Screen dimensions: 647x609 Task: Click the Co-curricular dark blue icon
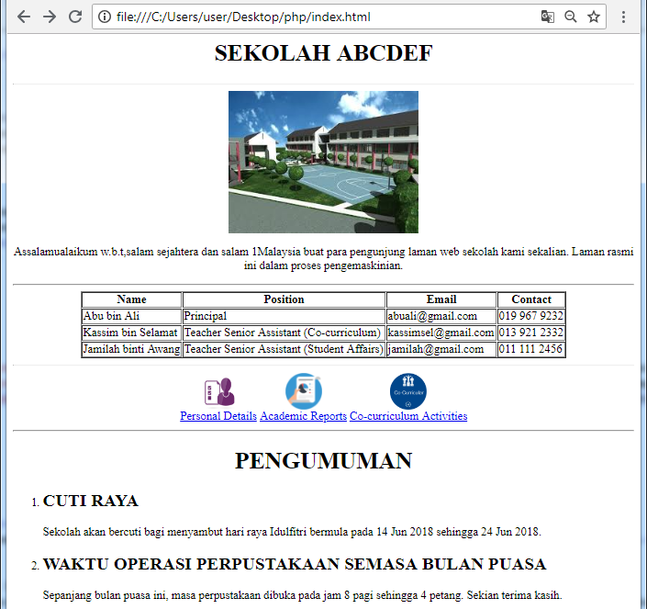coord(408,391)
